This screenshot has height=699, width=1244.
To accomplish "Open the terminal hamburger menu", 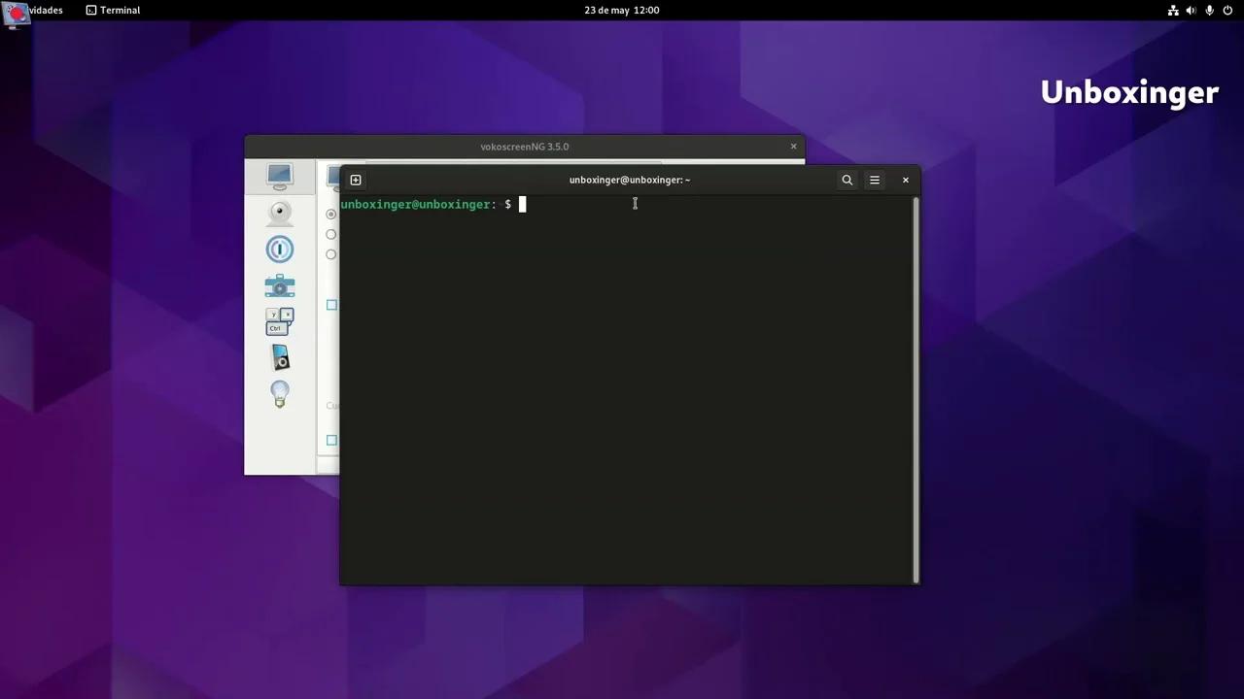I will 874,180.
